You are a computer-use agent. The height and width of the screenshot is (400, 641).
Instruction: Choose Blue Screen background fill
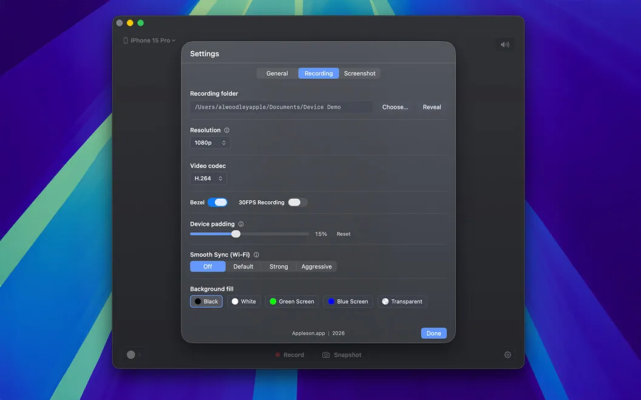pyautogui.click(x=348, y=302)
